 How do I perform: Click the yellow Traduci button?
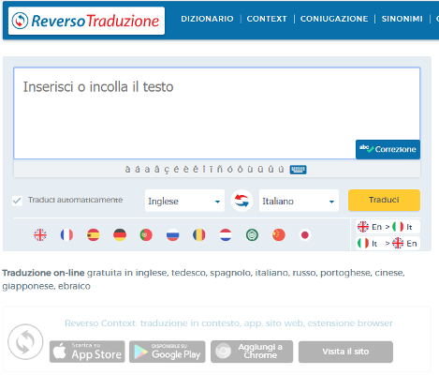coord(384,200)
